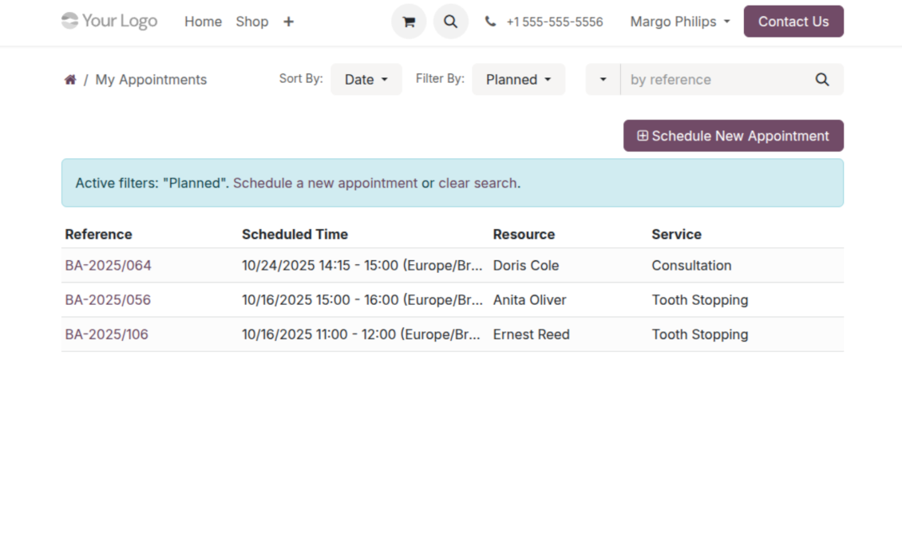Open appointment BA-2025/106

pyautogui.click(x=106, y=334)
